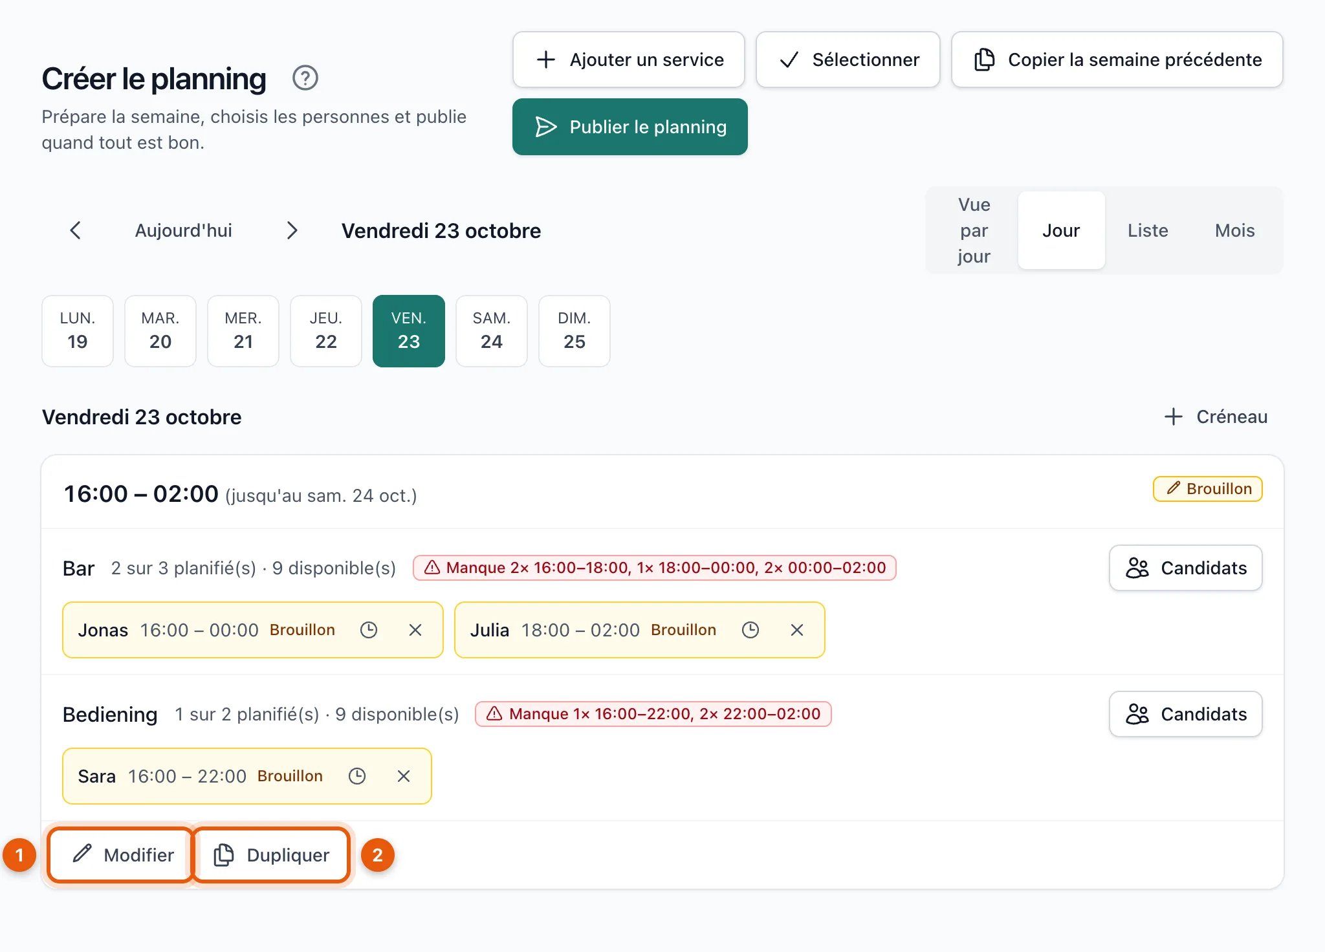The image size is (1325, 952).
Task: Open Candidats for Bar
Action: pyautogui.click(x=1186, y=568)
